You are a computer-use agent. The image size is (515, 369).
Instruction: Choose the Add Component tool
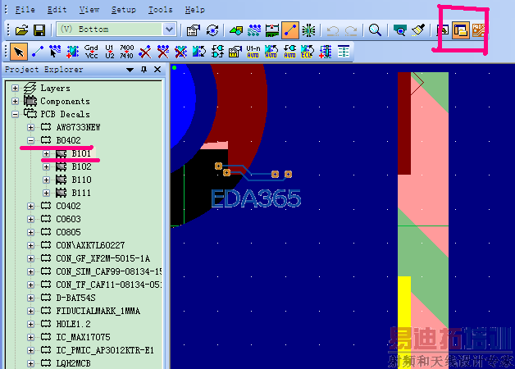coord(73,52)
